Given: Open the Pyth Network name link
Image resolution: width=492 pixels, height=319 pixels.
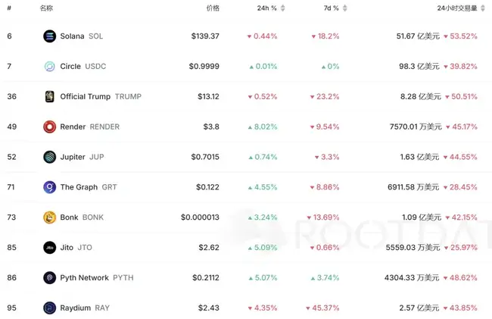Looking at the screenshot, I should [84, 277].
